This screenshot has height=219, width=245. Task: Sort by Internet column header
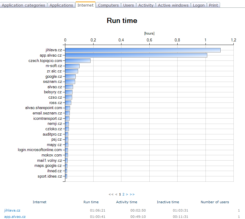(39, 202)
